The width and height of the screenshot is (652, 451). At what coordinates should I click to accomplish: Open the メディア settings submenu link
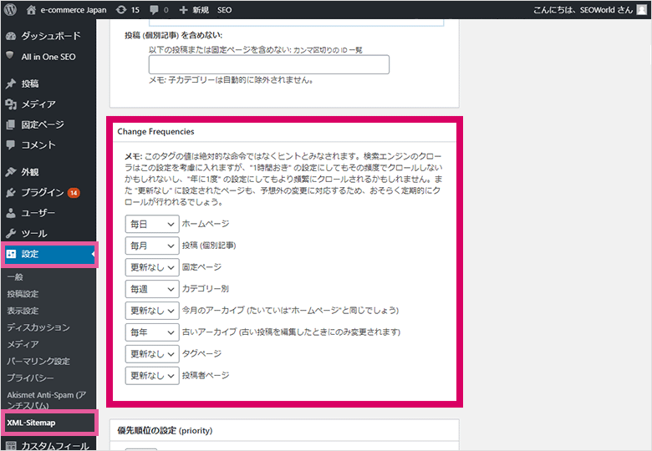click(x=23, y=344)
